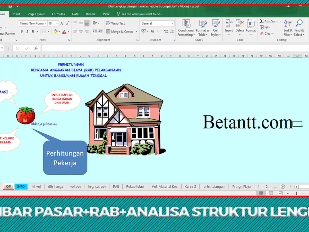The height and width of the screenshot is (232, 309).
Task: Click Merge & Center
Action: tap(119, 32)
